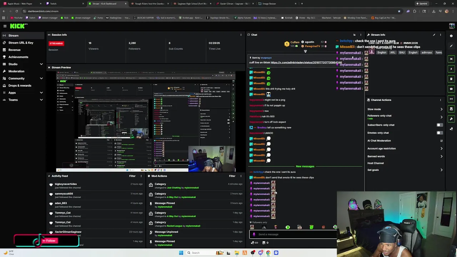
Task: Expand Community section in sidebar
Action: click(x=41, y=79)
